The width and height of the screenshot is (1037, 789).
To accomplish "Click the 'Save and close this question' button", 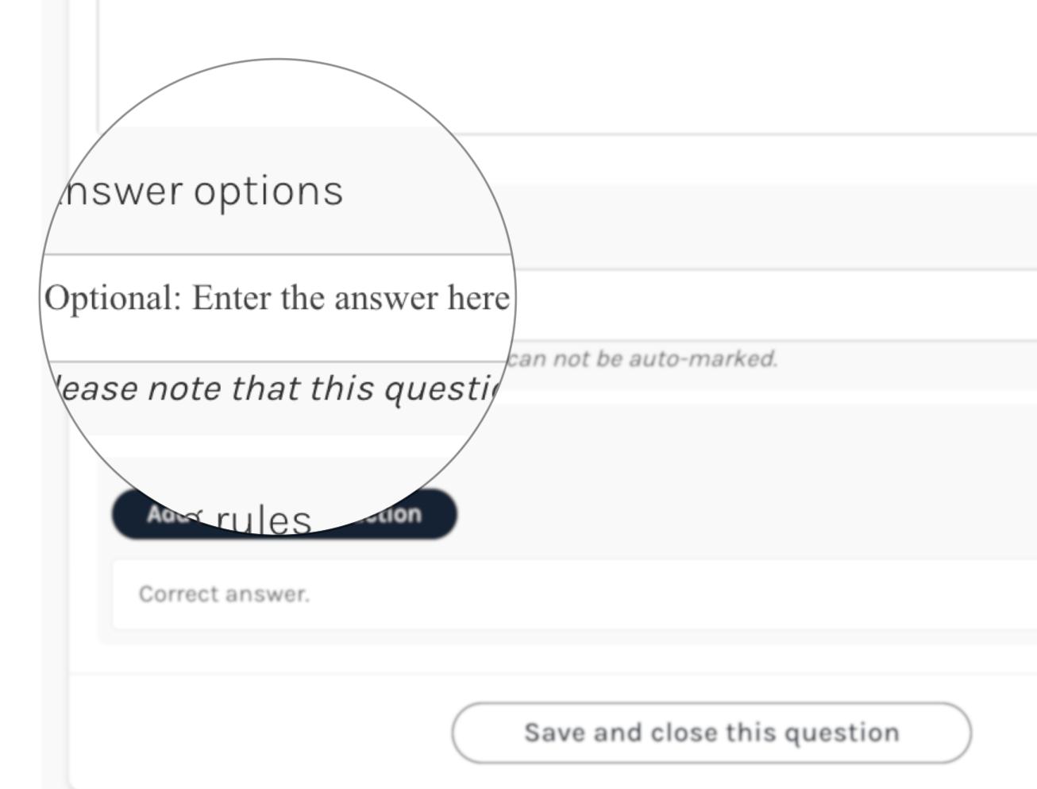I will pos(711,732).
